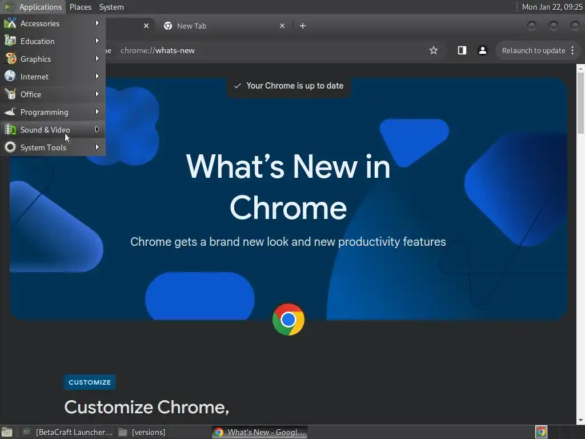Close the Applications menu from the top panel
585x439 pixels.
[33, 7]
